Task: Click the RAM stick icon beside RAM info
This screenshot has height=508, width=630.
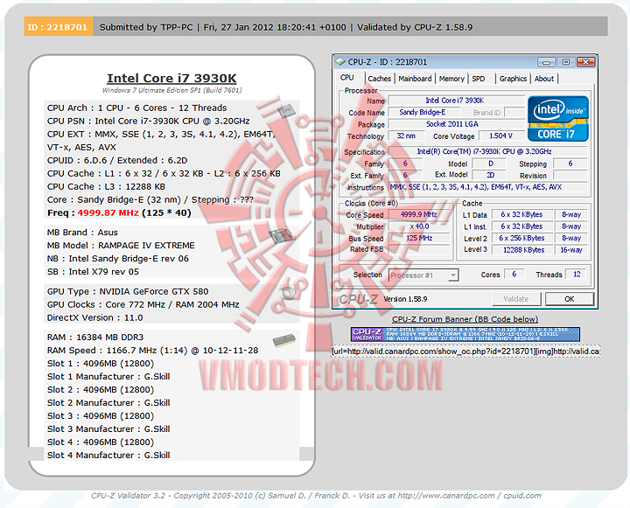Action: (x=284, y=340)
